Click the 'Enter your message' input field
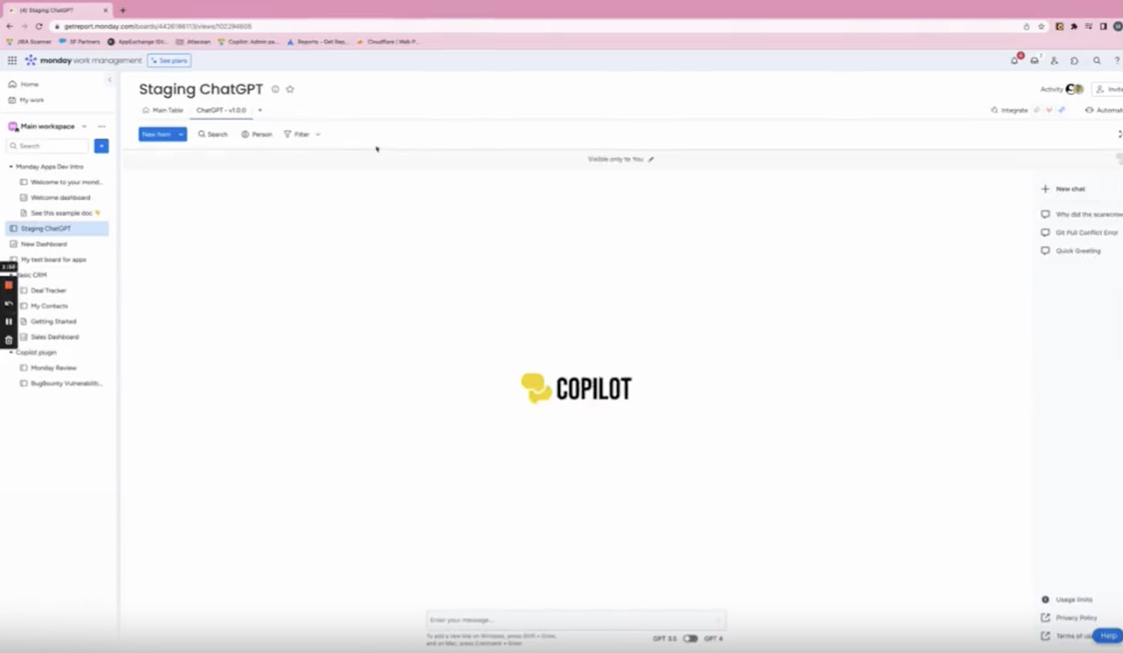 [x=576, y=620]
